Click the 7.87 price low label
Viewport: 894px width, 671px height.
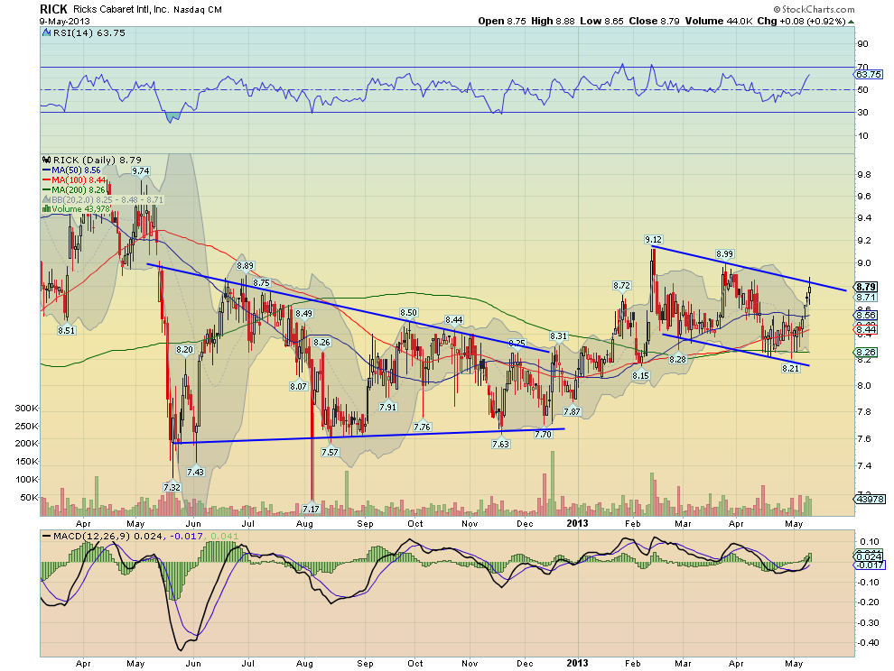pyautogui.click(x=572, y=412)
